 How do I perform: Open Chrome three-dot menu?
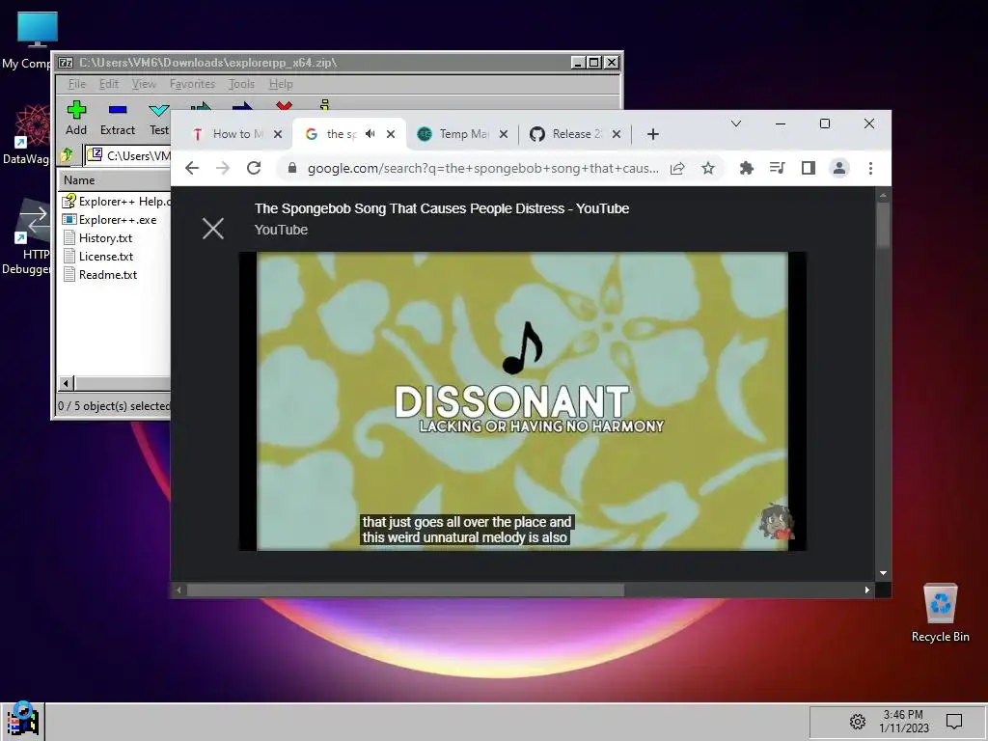coord(870,168)
